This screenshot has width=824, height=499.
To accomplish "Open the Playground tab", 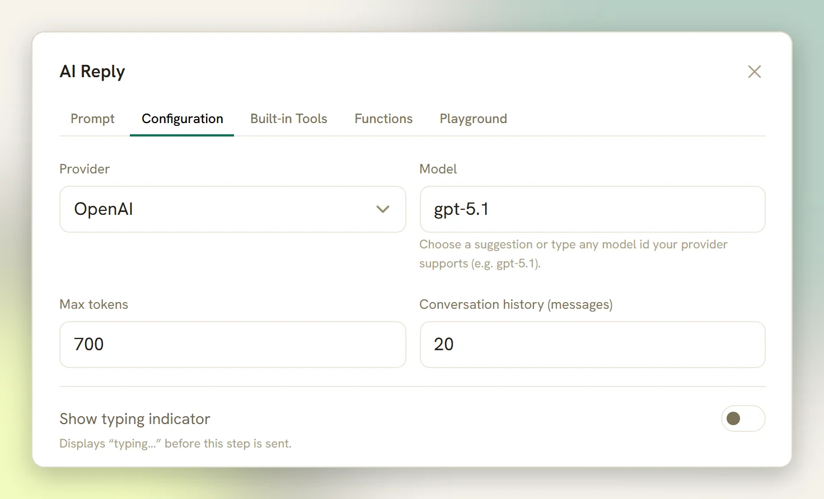I will (x=474, y=119).
